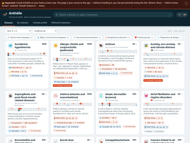This screenshot has width=190, height=143.
Task: Switch language to EN
Action: 185,15
